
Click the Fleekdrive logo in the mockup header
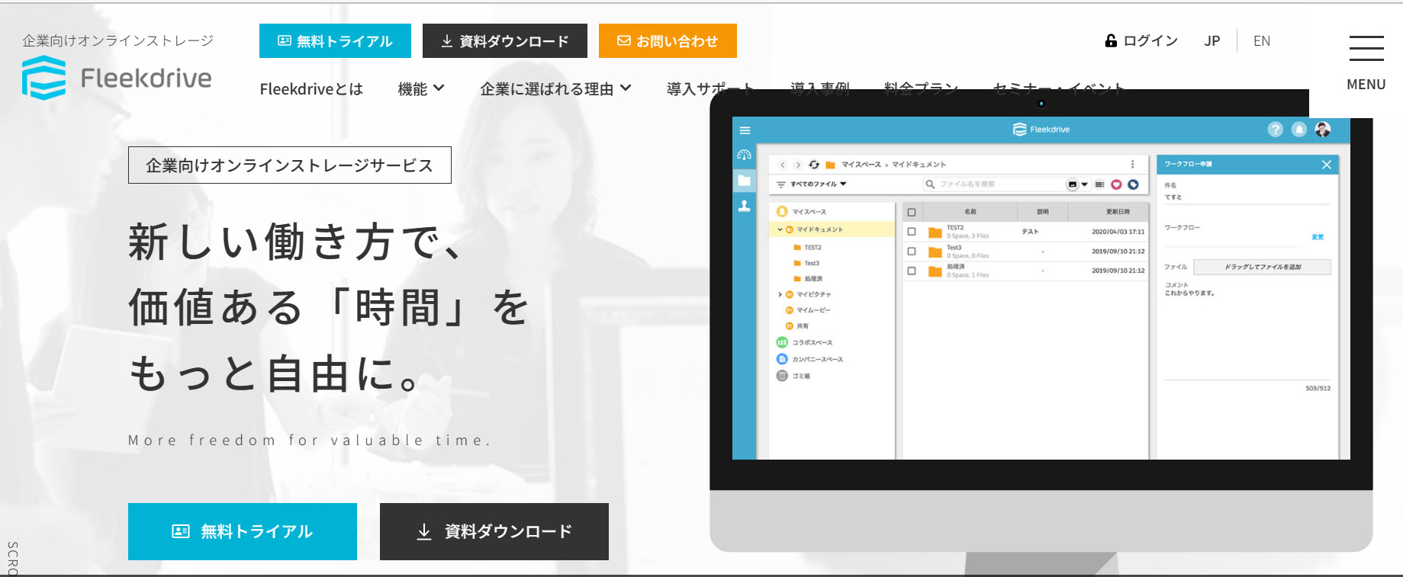click(1041, 130)
